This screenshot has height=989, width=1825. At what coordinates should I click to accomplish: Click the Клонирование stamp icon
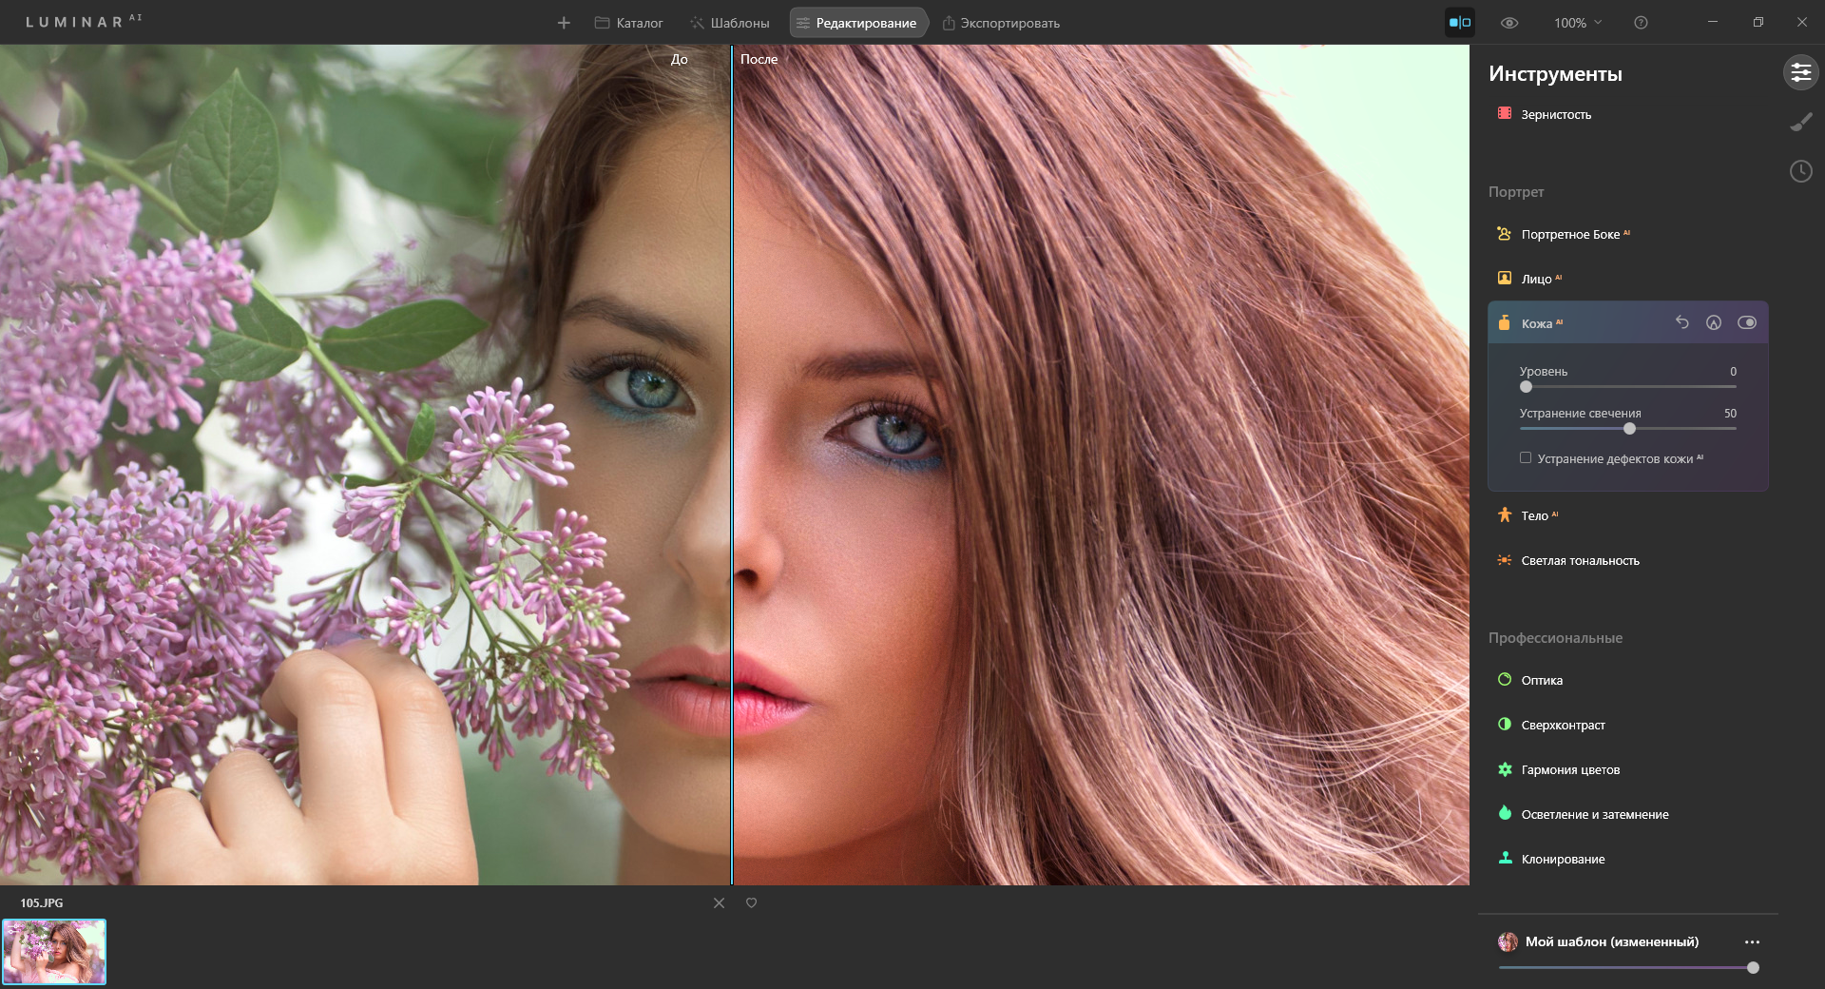(1505, 858)
